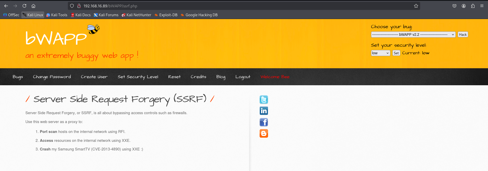Reload the page with the refresh icon

click(24, 6)
